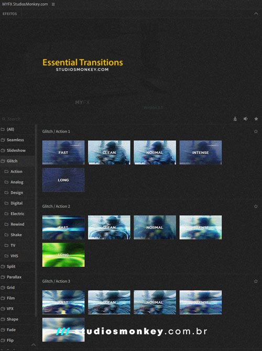
Task: Choose Action 3 INTENSE transition thumbnail
Action: click(x=200, y=302)
